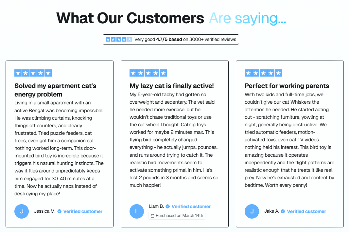
Task: Click the five-star rating on Jessica's review
Action: [x=33, y=73]
